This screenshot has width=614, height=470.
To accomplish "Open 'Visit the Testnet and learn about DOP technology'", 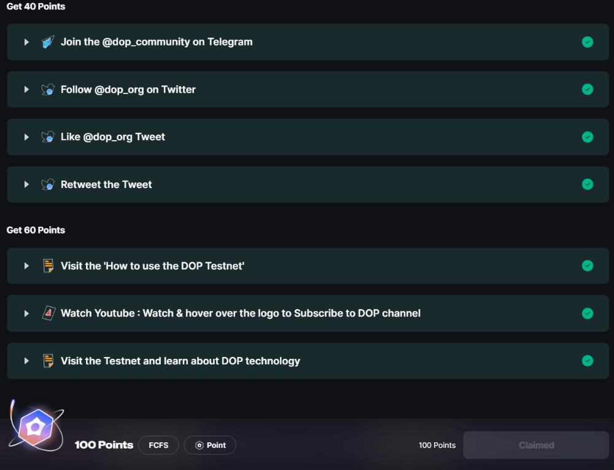I will [x=181, y=361].
